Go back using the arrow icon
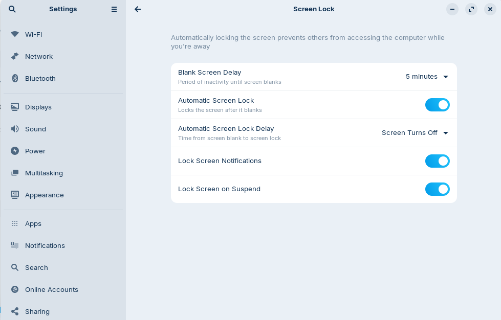This screenshot has width=501, height=320. (x=138, y=9)
